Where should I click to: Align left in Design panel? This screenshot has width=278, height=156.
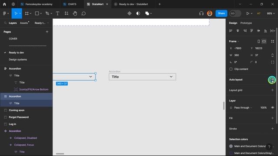click(x=231, y=31)
